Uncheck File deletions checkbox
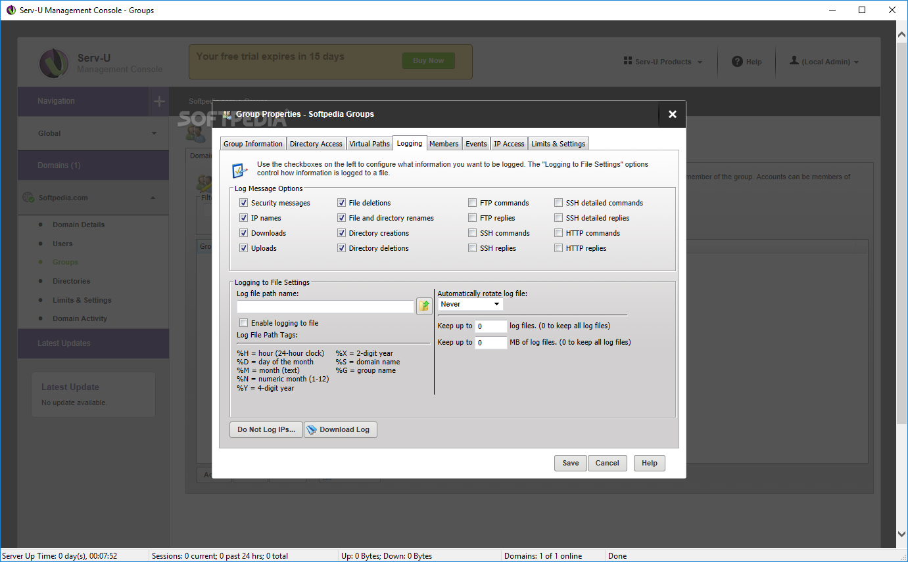Screen dimensions: 908x562 point(342,203)
